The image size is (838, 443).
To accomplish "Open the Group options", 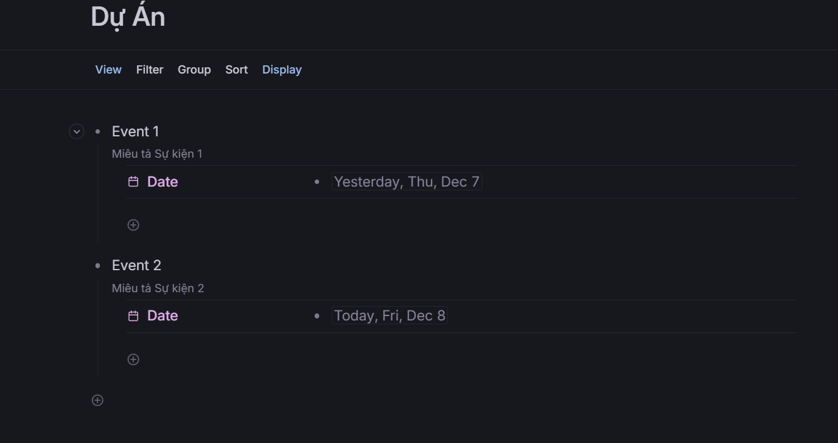I will (194, 70).
